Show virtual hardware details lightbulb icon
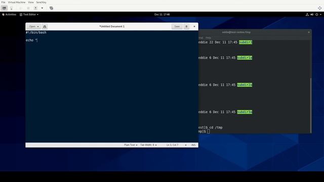Viewport: 324px width, 182px height. pos(11,8)
